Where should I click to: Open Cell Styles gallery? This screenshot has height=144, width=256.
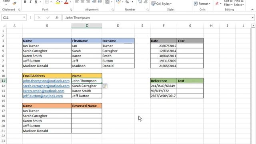(162, 4)
